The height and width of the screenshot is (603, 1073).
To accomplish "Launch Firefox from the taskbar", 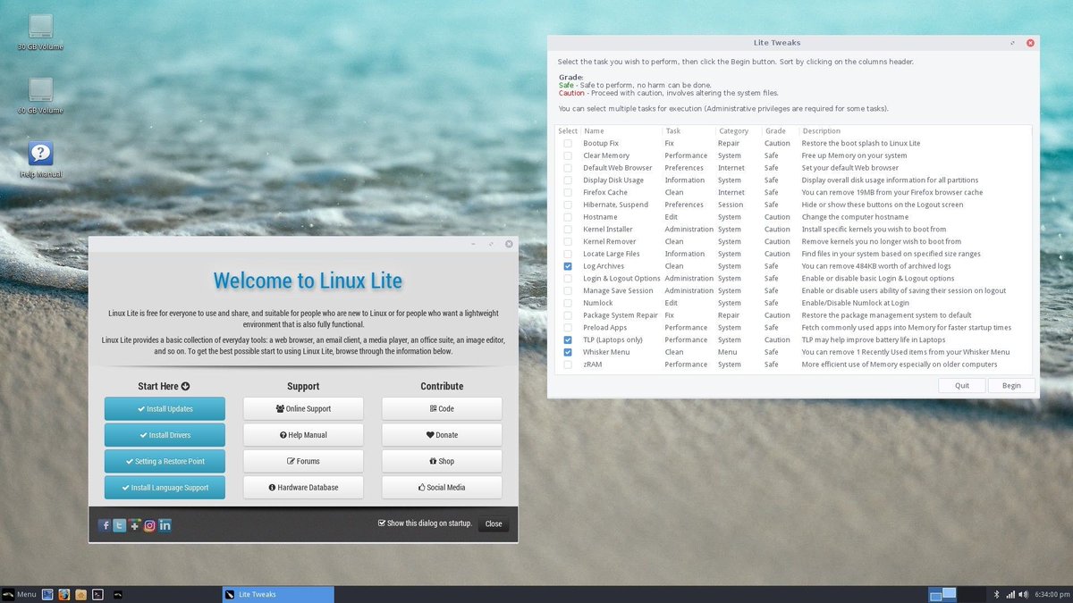I will coord(63,594).
